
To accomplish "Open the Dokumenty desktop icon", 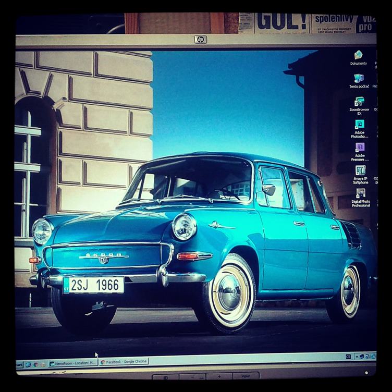I will click(x=359, y=57).
